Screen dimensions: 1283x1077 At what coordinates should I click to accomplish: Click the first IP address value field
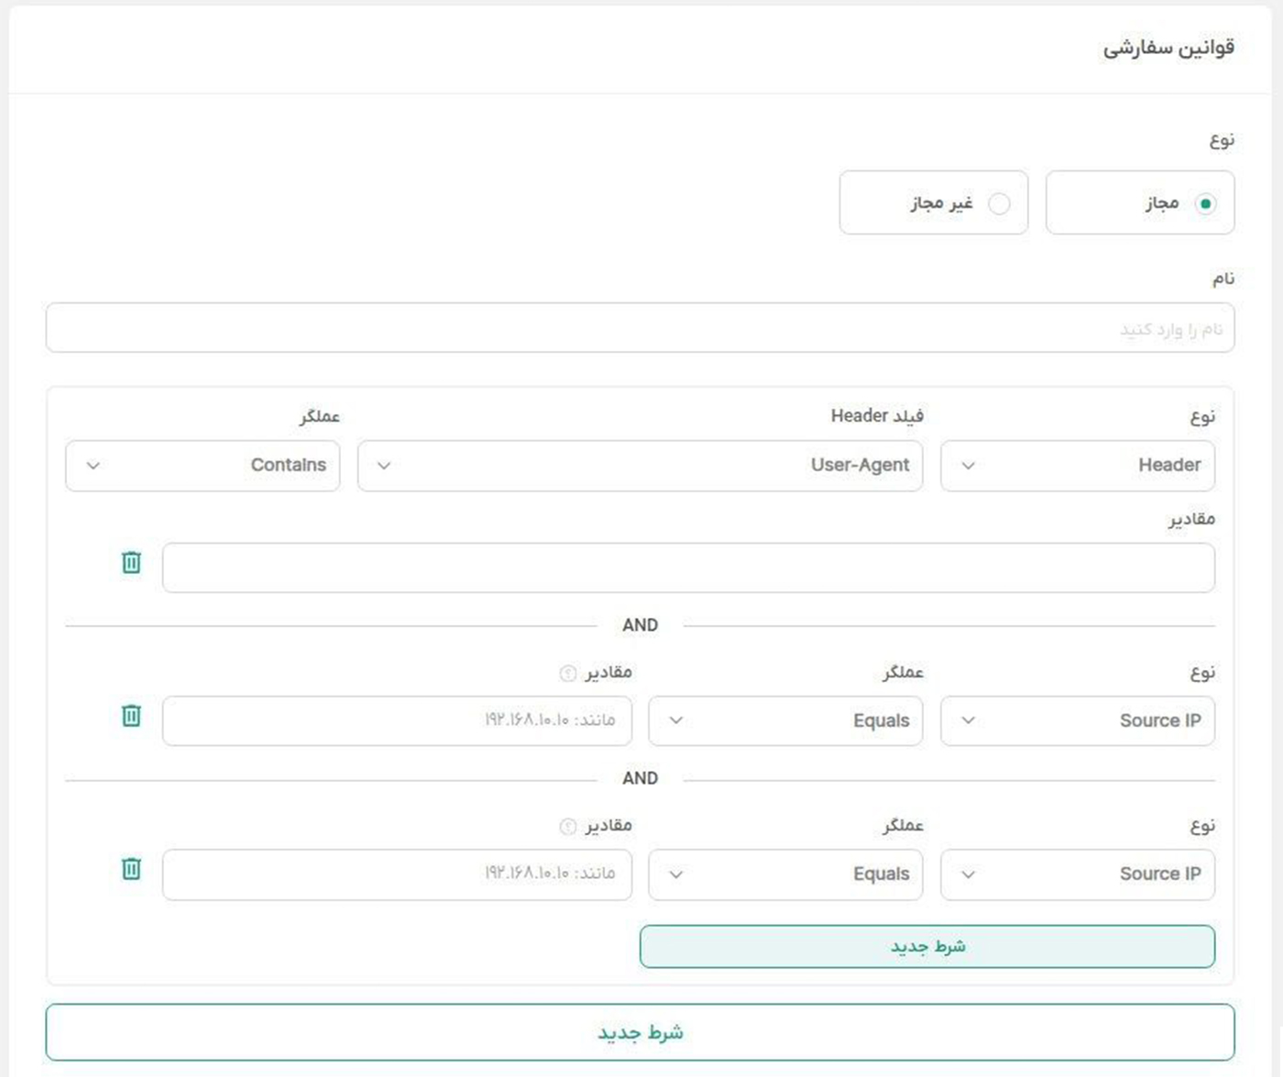pyautogui.click(x=397, y=720)
